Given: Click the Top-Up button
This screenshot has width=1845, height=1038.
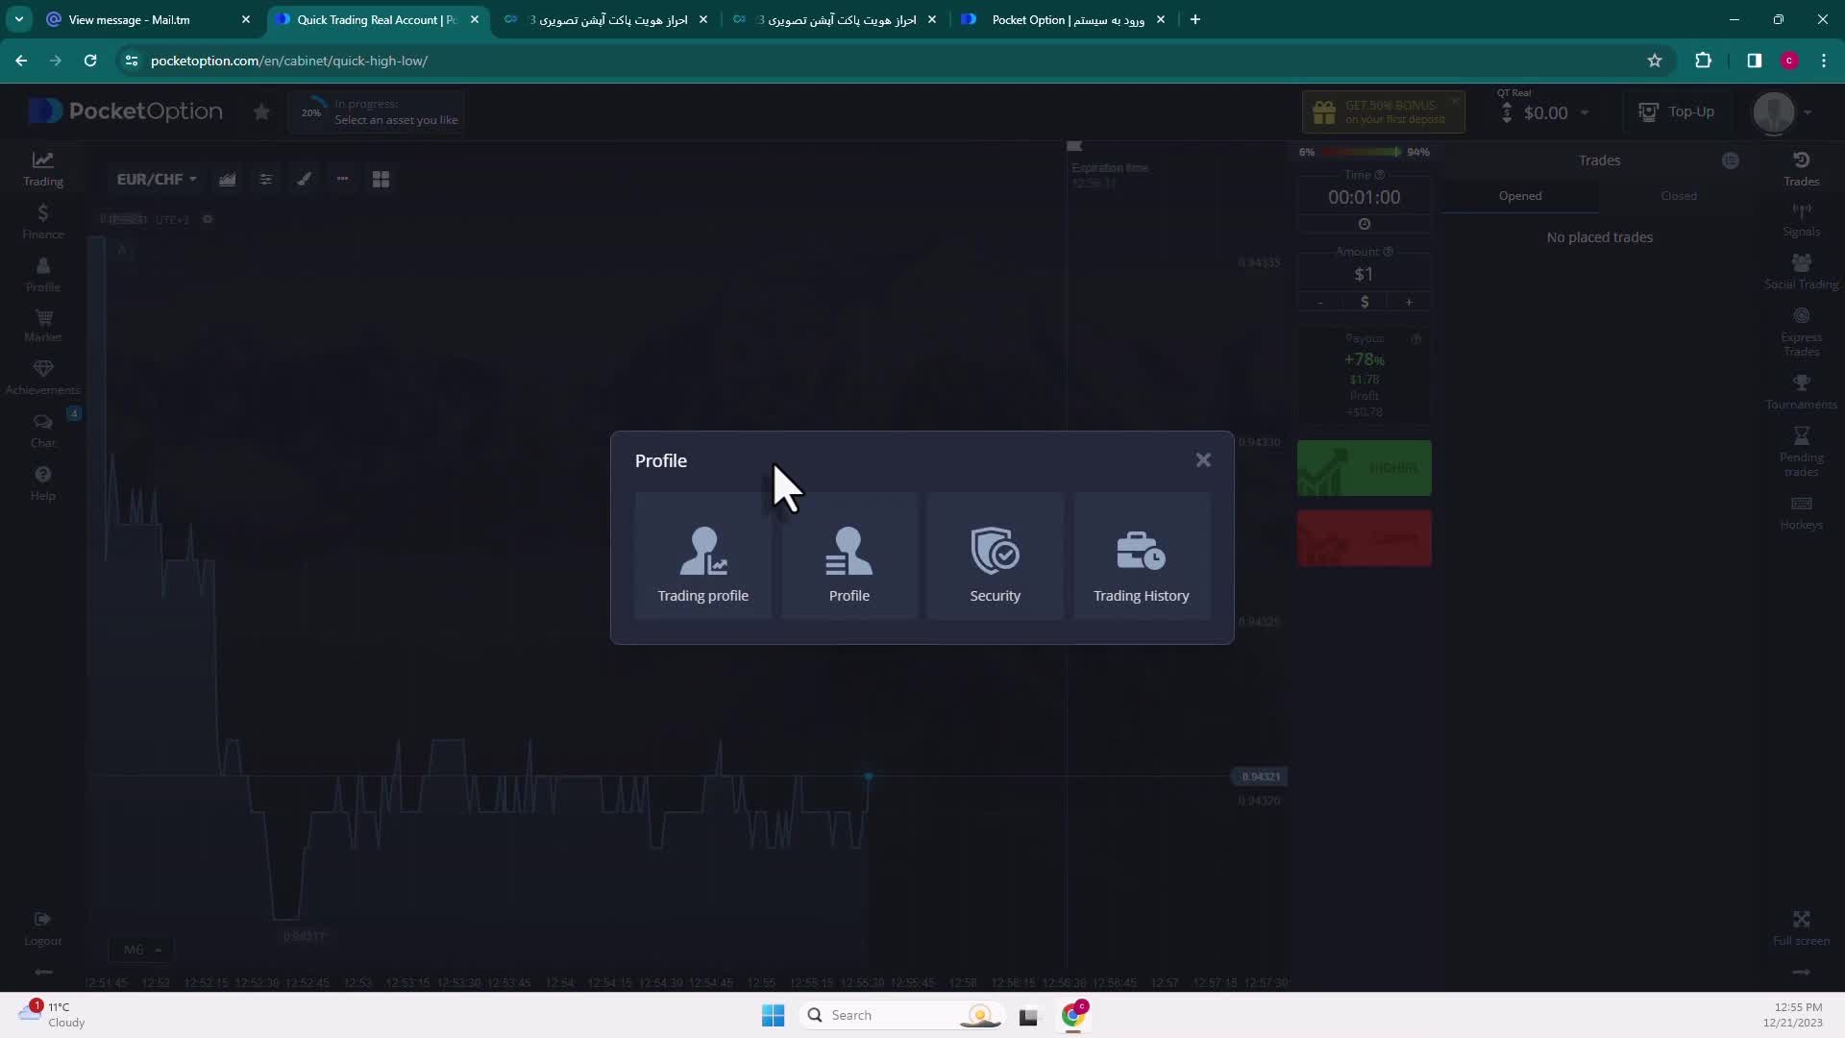Looking at the screenshot, I should (1677, 112).
